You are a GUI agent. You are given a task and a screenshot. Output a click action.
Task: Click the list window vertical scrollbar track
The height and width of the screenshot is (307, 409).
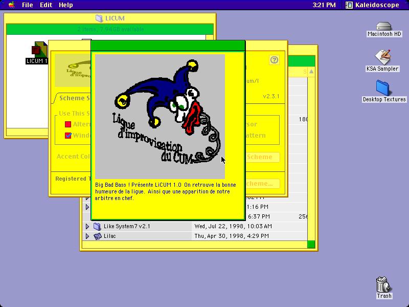[311, 159]
